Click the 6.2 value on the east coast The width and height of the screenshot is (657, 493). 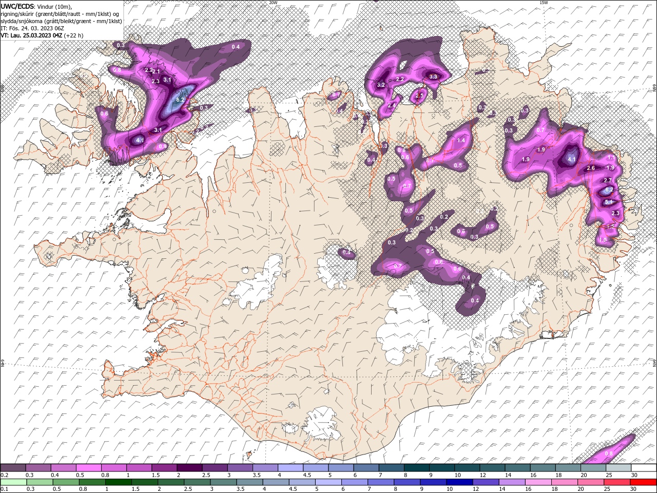click(x=609, y=190)
